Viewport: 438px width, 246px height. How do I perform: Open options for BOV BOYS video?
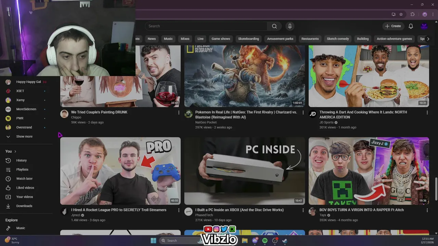427,210
